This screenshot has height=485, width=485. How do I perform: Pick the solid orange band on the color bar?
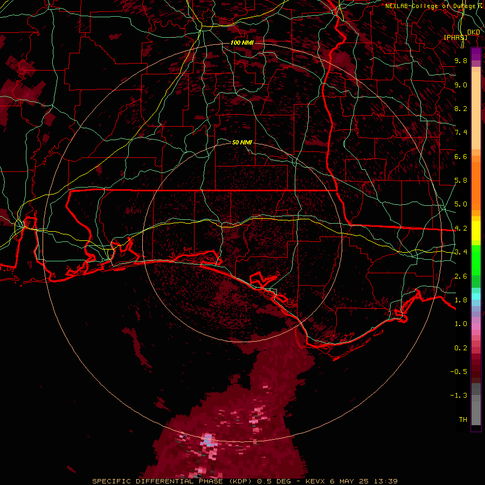tap(476, 185)
